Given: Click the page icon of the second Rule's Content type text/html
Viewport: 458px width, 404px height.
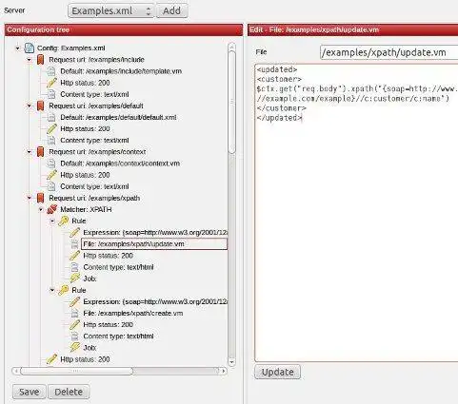Looking at the screenshot, I should click(x=74, y=337).
